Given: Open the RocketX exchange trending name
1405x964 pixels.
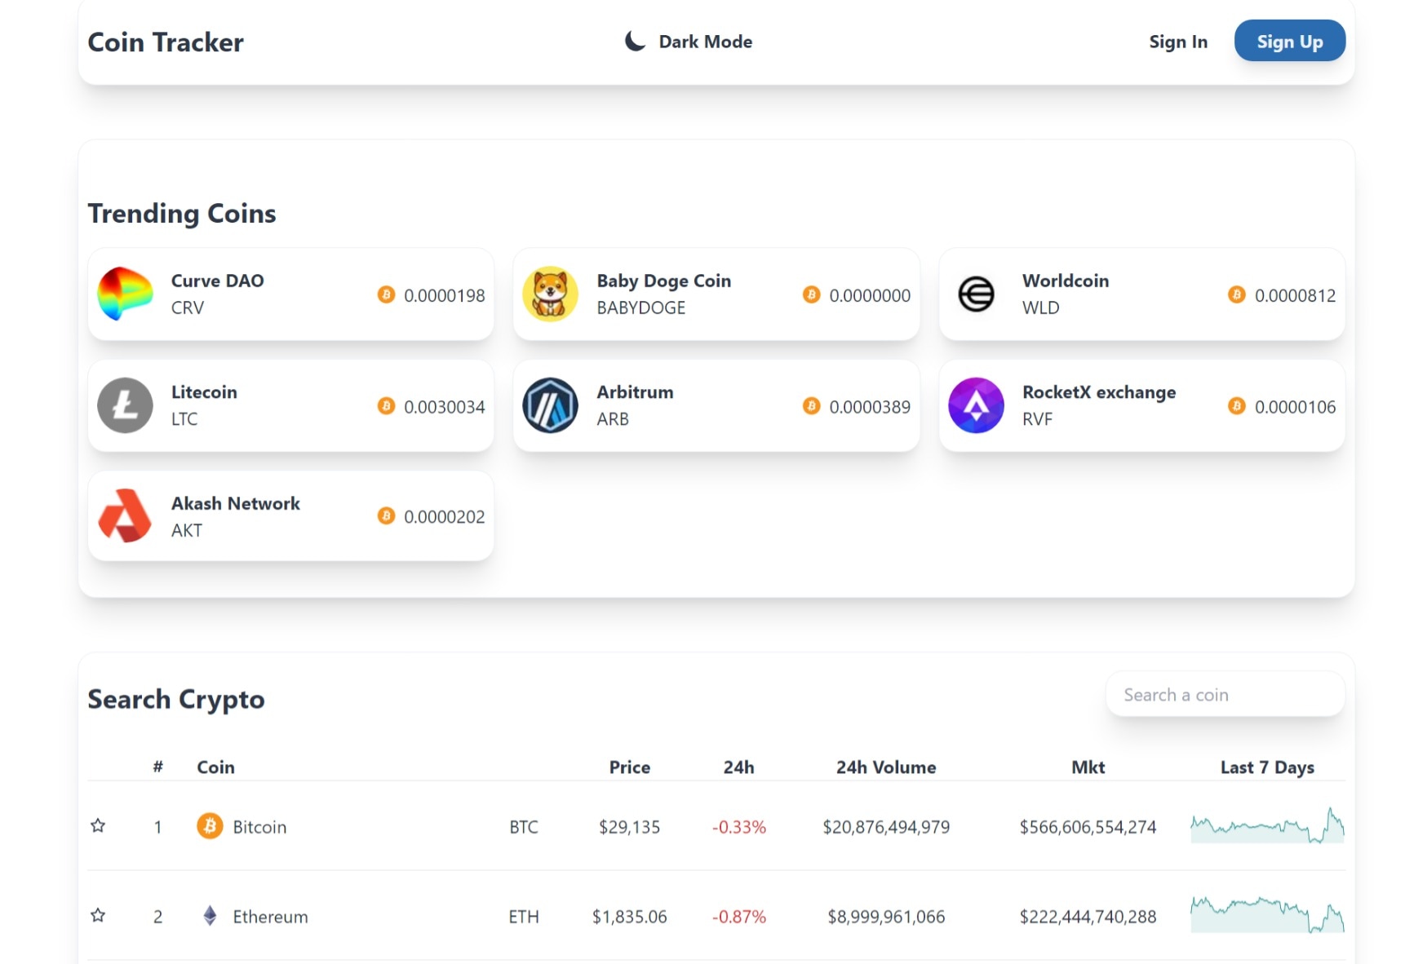Looking at the screenshot, I should click(x=1099, y=392).
